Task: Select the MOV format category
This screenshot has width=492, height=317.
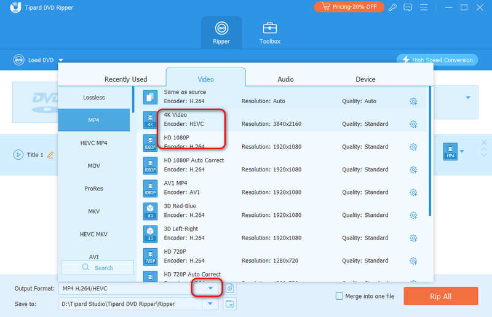Action: (94, 166)
